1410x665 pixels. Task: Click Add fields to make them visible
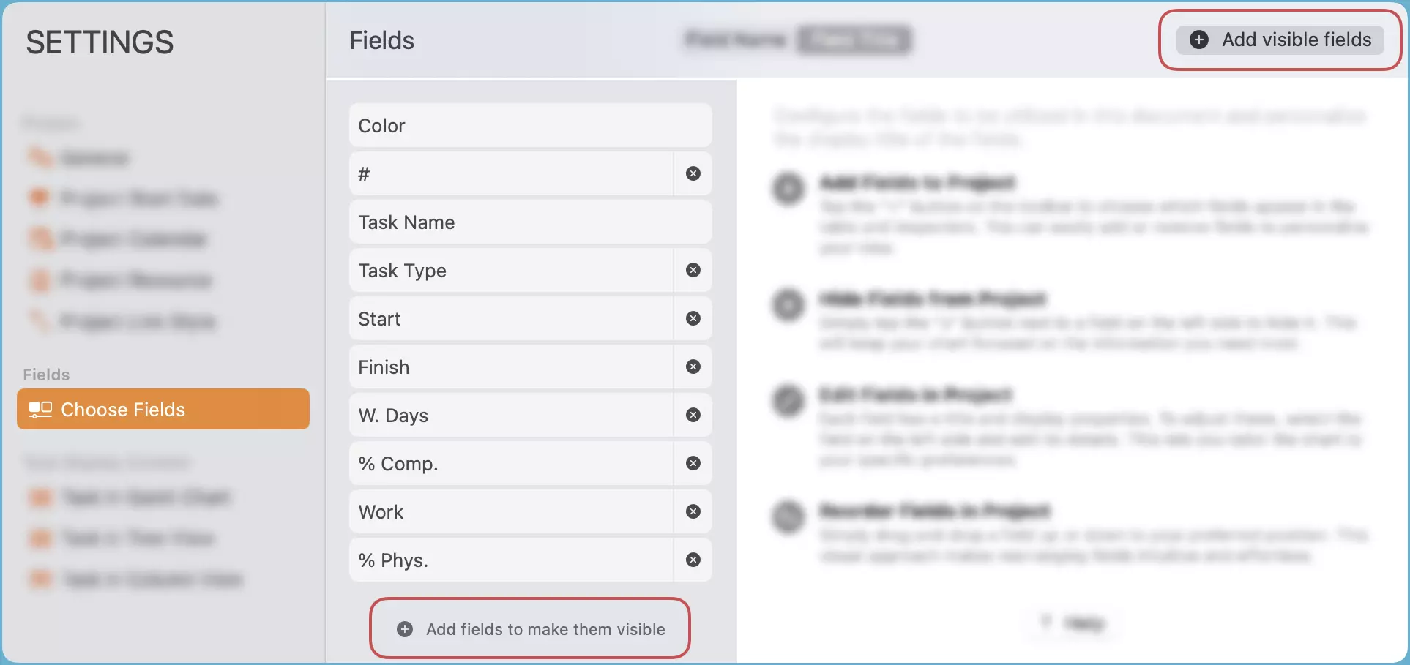(529, 628)
